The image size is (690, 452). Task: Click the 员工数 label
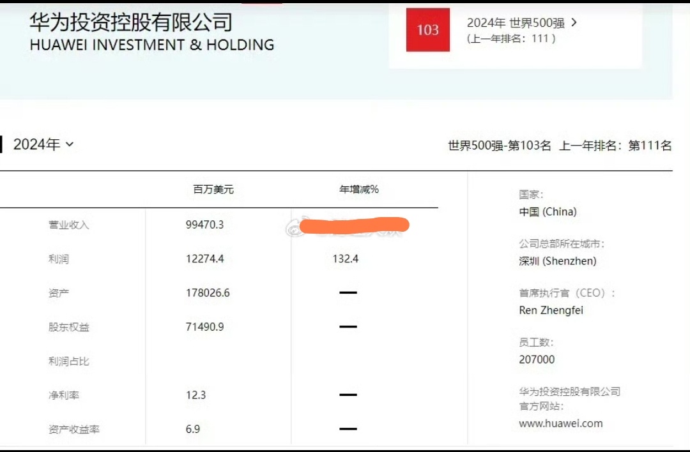click(x=536, y=342)
